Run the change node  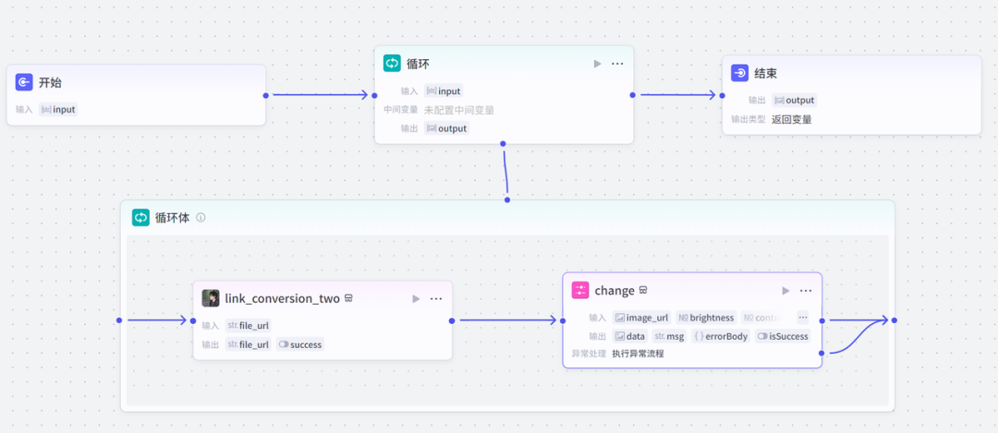point(785,290)
